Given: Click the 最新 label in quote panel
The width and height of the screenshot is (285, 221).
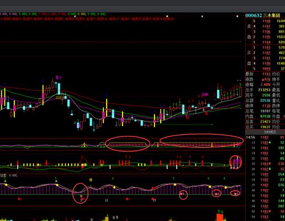Looking at the screenshot, I should 250,74.
